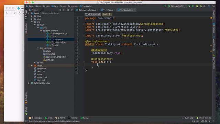
Task: Click the UTF-8 encoding status bar entry
Action: tap(204, 121)
